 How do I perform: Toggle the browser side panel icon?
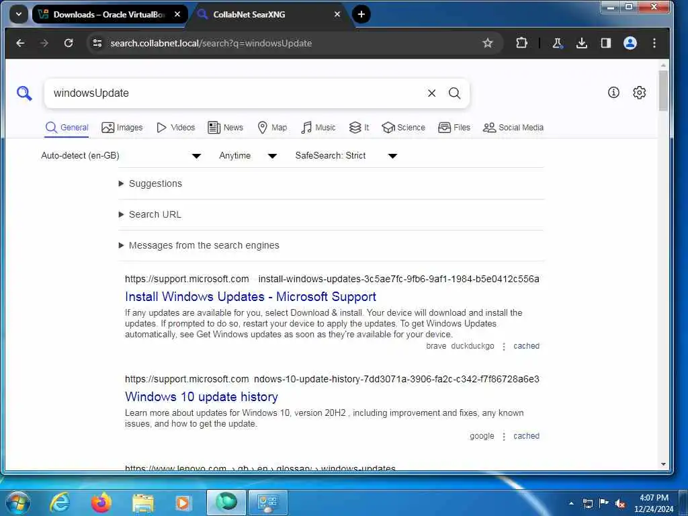coord(606,43)
